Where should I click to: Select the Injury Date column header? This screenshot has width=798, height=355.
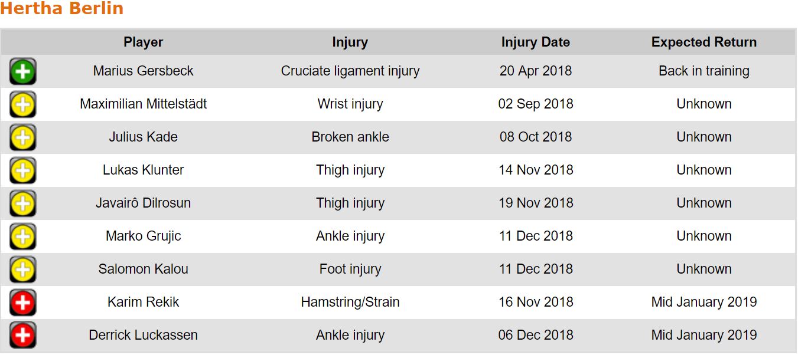point(535,42)
